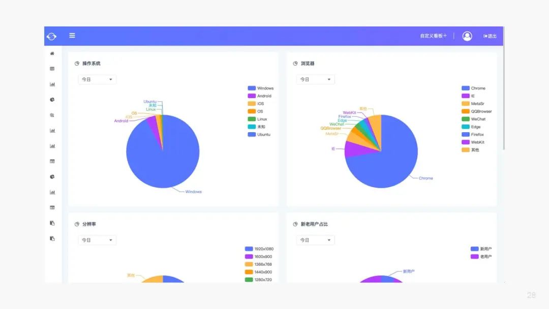Click the Android label beside OS pie

121,121
